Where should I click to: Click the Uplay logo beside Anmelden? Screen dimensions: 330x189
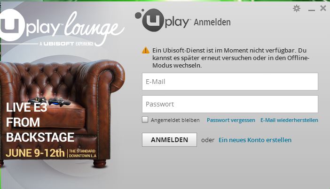[162, 20]
